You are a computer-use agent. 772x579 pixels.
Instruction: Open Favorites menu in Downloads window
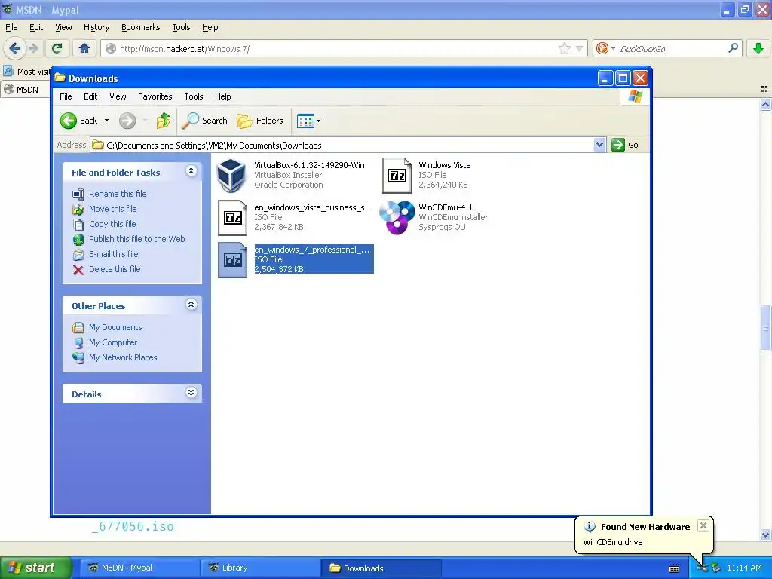[155, 96]
